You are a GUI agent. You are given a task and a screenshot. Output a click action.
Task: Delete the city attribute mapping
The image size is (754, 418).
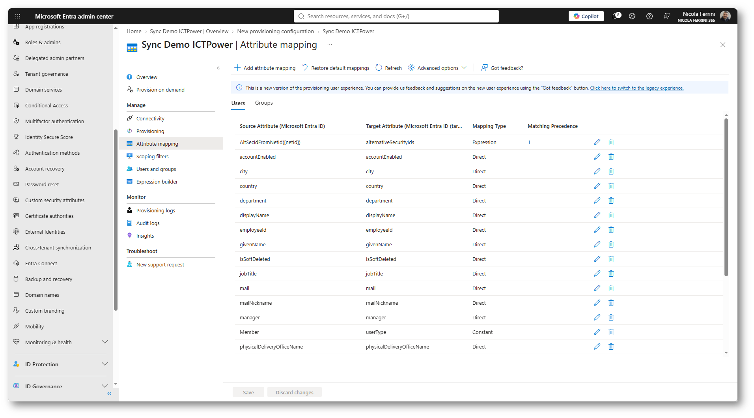point(611,171)
